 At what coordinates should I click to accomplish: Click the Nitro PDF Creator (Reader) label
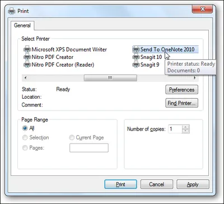coord(63,65)
